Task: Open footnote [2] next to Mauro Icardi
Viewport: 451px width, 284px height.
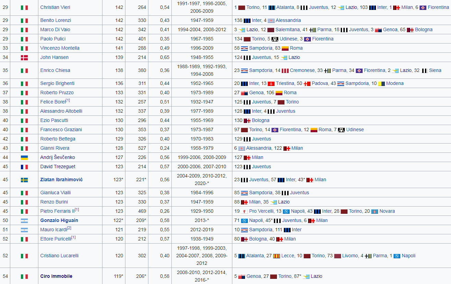Action: point(69,229)
